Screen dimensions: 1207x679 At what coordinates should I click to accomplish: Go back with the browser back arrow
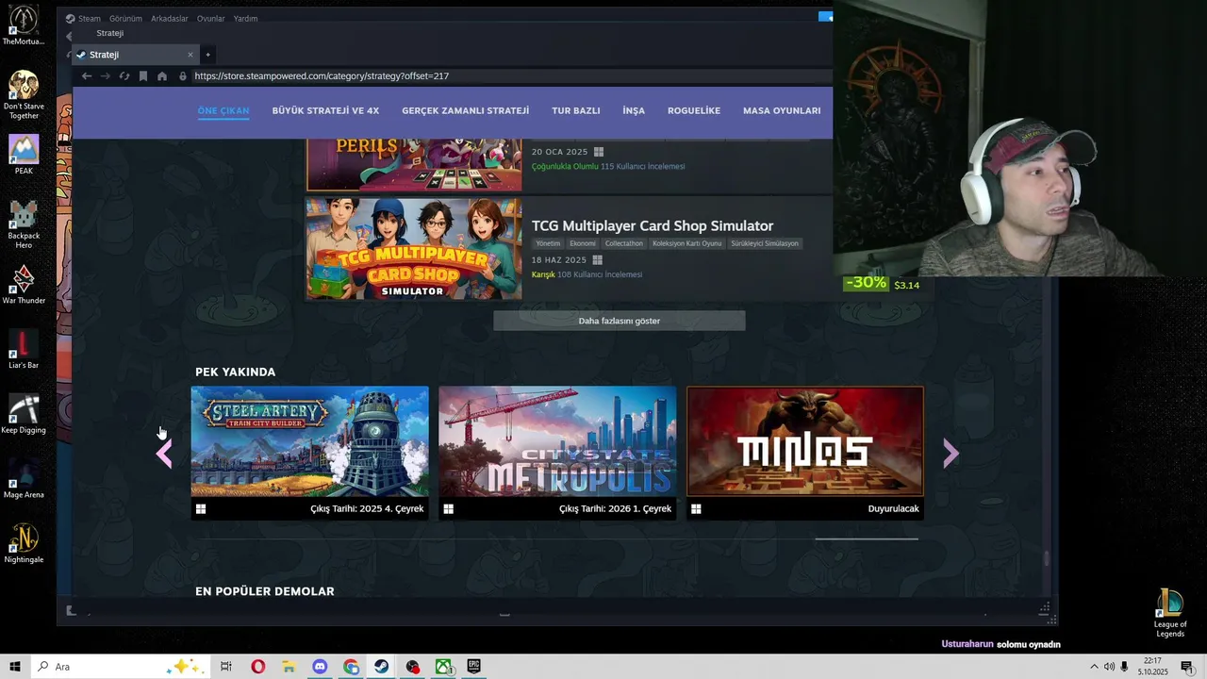[x=87, y=75]
